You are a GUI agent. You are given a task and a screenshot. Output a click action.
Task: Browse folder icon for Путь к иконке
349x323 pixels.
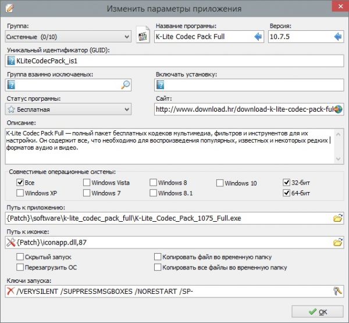(x=337, y=242)
